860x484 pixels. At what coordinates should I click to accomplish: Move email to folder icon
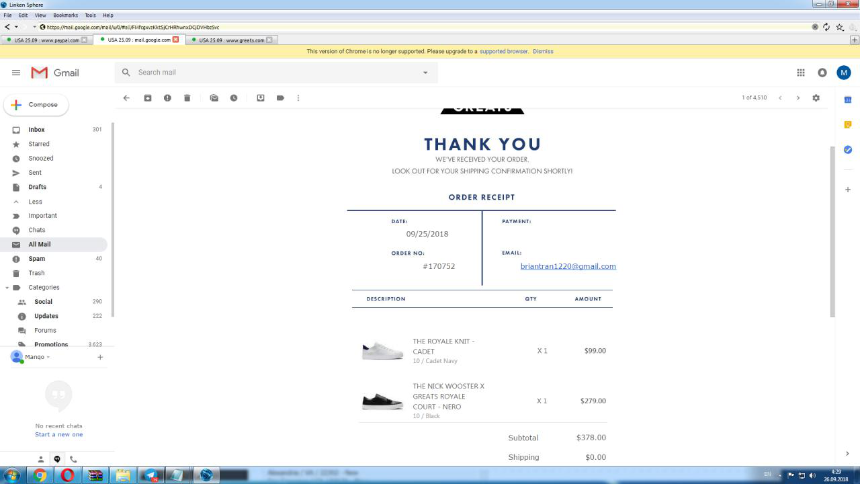(x=261, y=98)
